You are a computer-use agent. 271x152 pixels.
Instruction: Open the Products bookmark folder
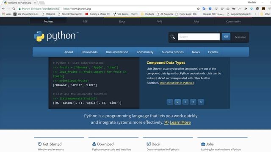tap(147, 14)
